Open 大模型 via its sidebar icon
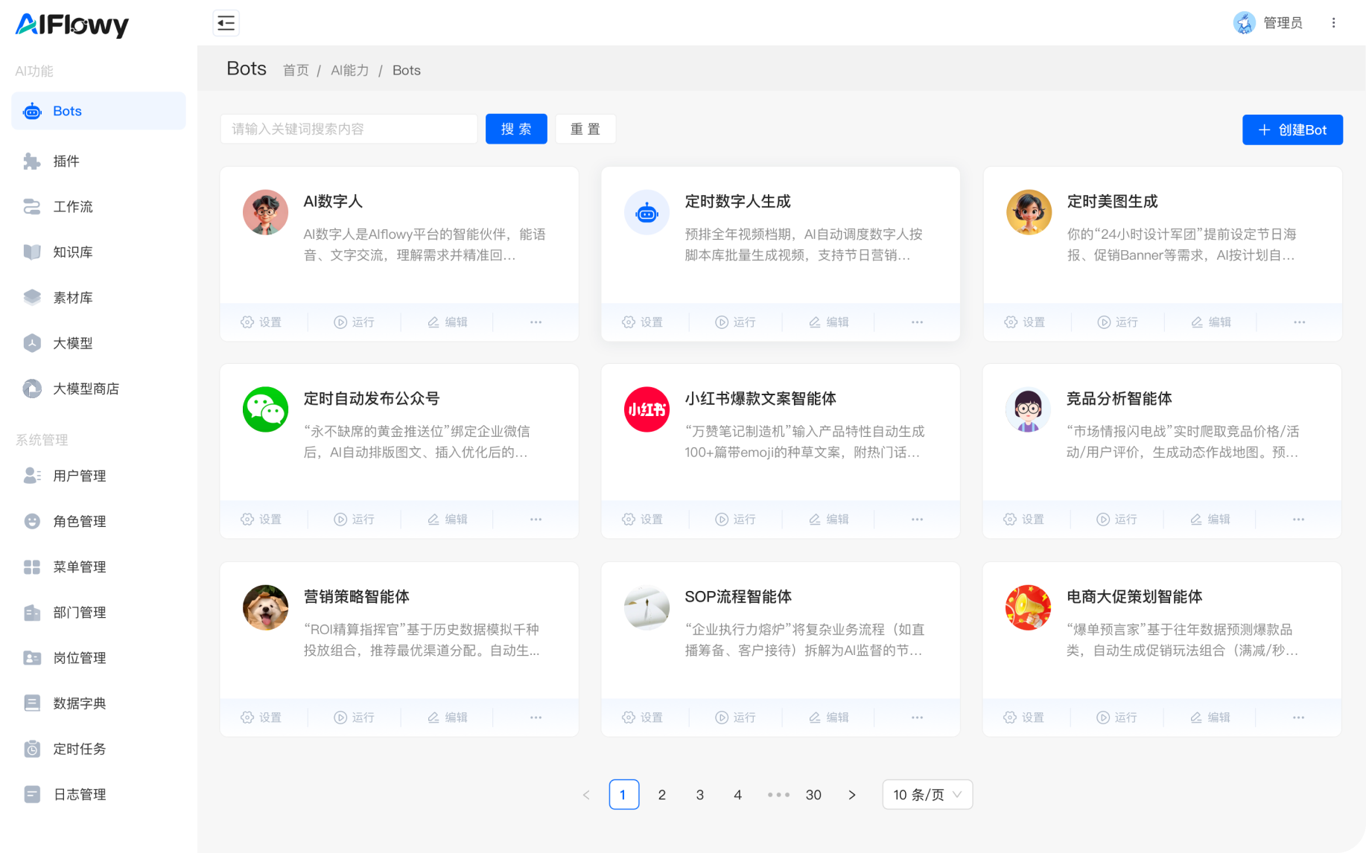1366x853 pixels. click(32, 343)
